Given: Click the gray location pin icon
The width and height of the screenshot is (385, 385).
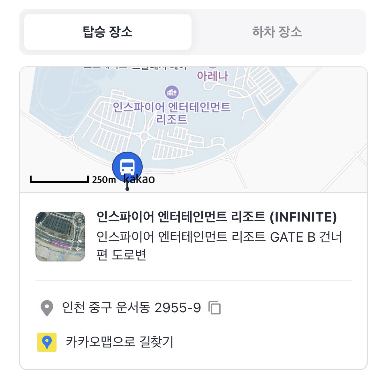Looking at the screenshot, I should [47, 308].
